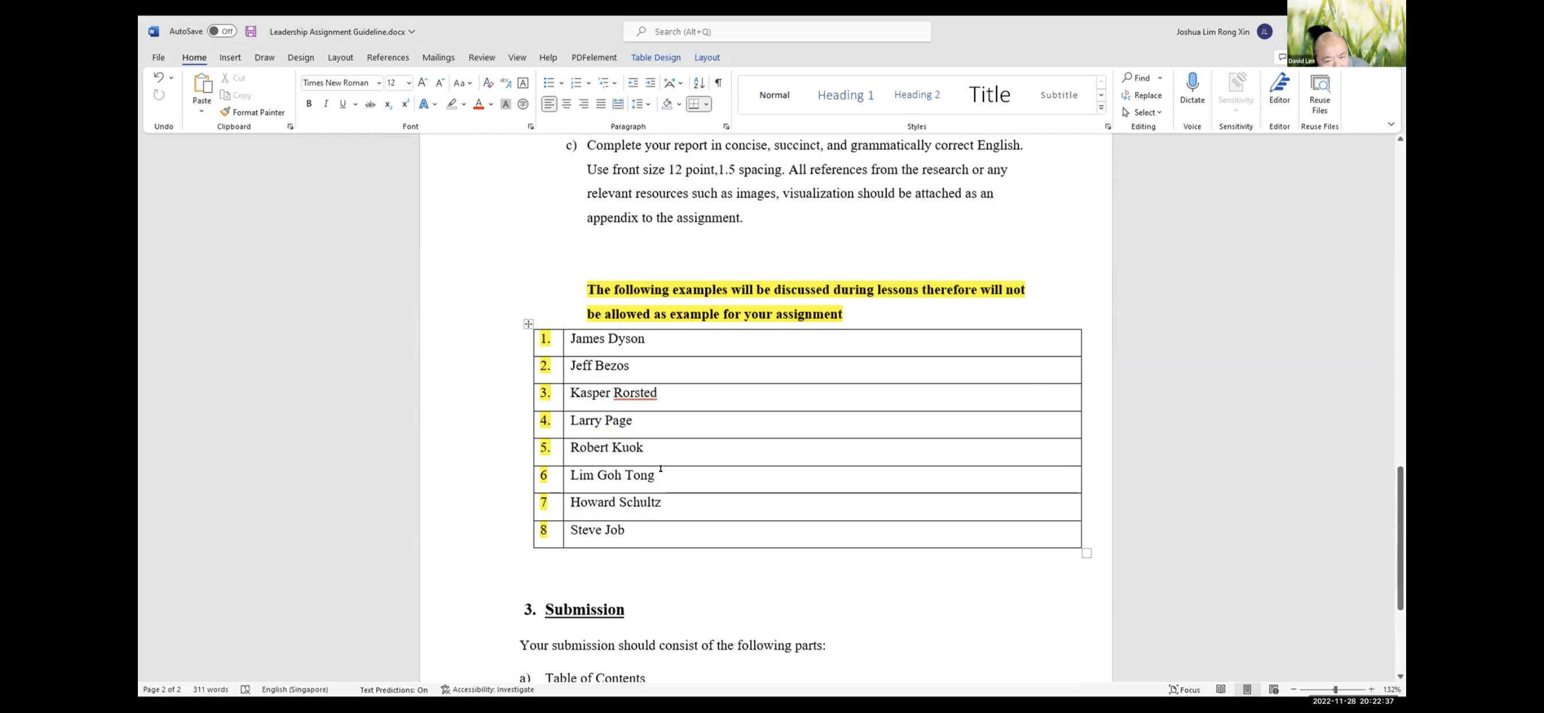
Task: Open the Change Case dropdown
Action: (462, 83)
